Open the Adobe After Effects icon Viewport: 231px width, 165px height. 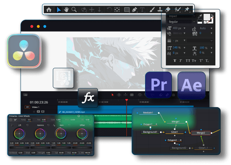192,84
